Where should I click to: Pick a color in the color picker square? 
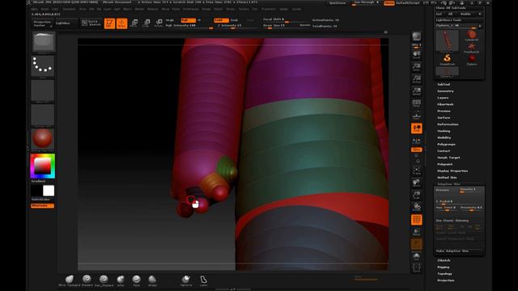point(43,166)
